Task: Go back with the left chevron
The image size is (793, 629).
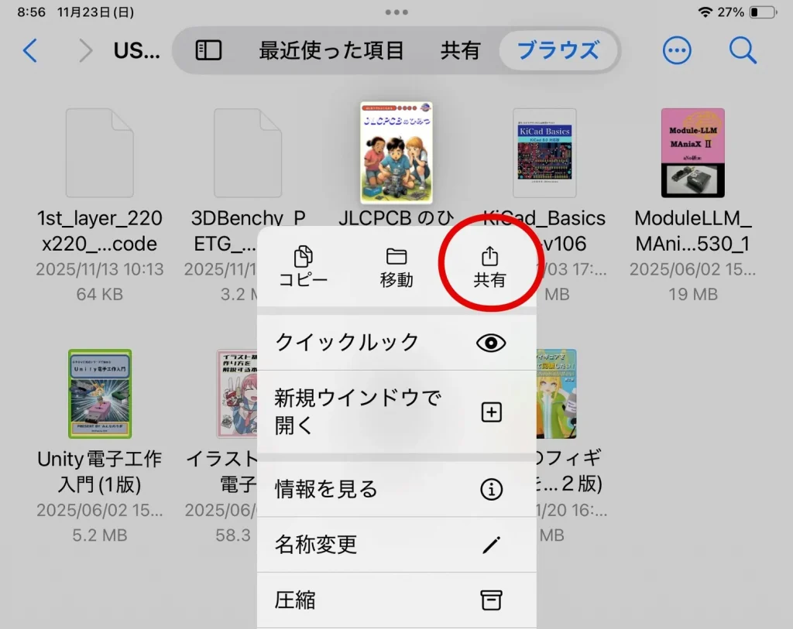Action: point(30,51)
